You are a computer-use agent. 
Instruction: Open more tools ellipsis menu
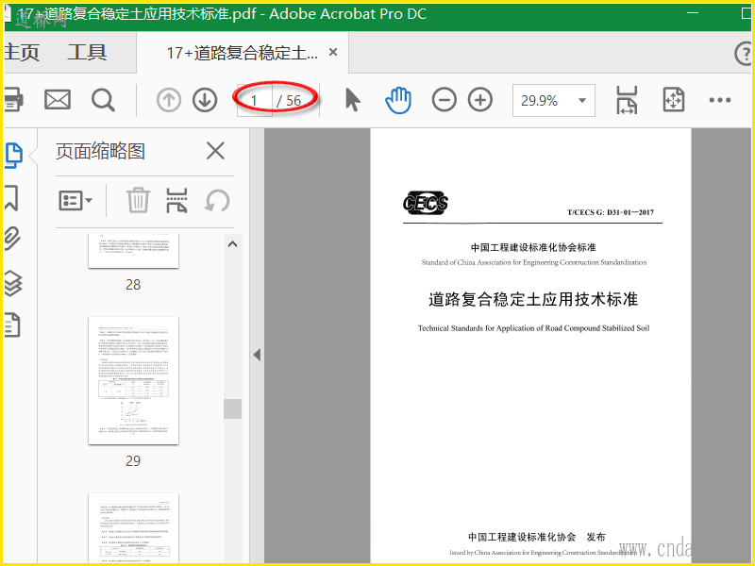(x=720, y=100)
